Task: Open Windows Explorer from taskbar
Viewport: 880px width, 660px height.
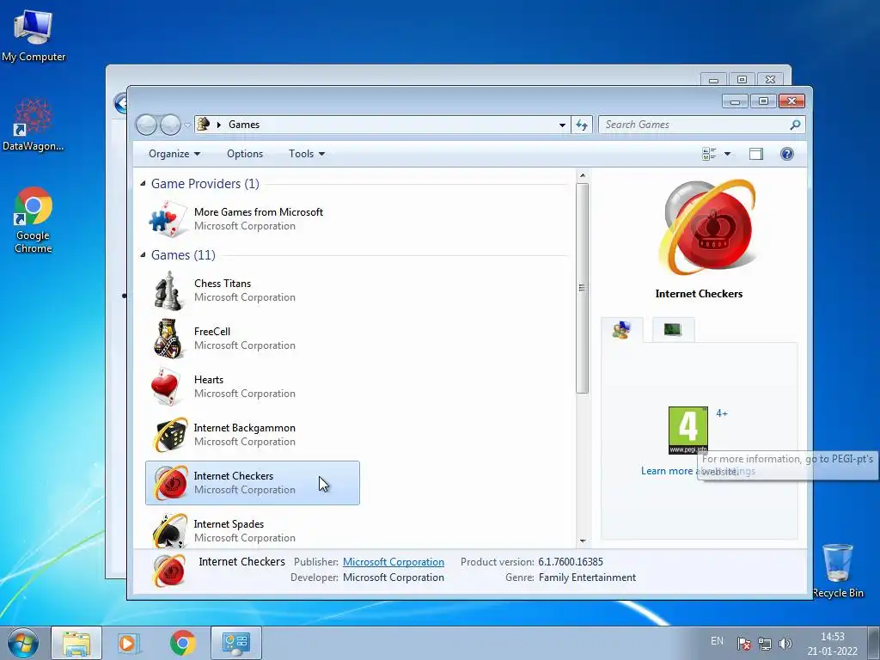Action: (x=76, y=643)
